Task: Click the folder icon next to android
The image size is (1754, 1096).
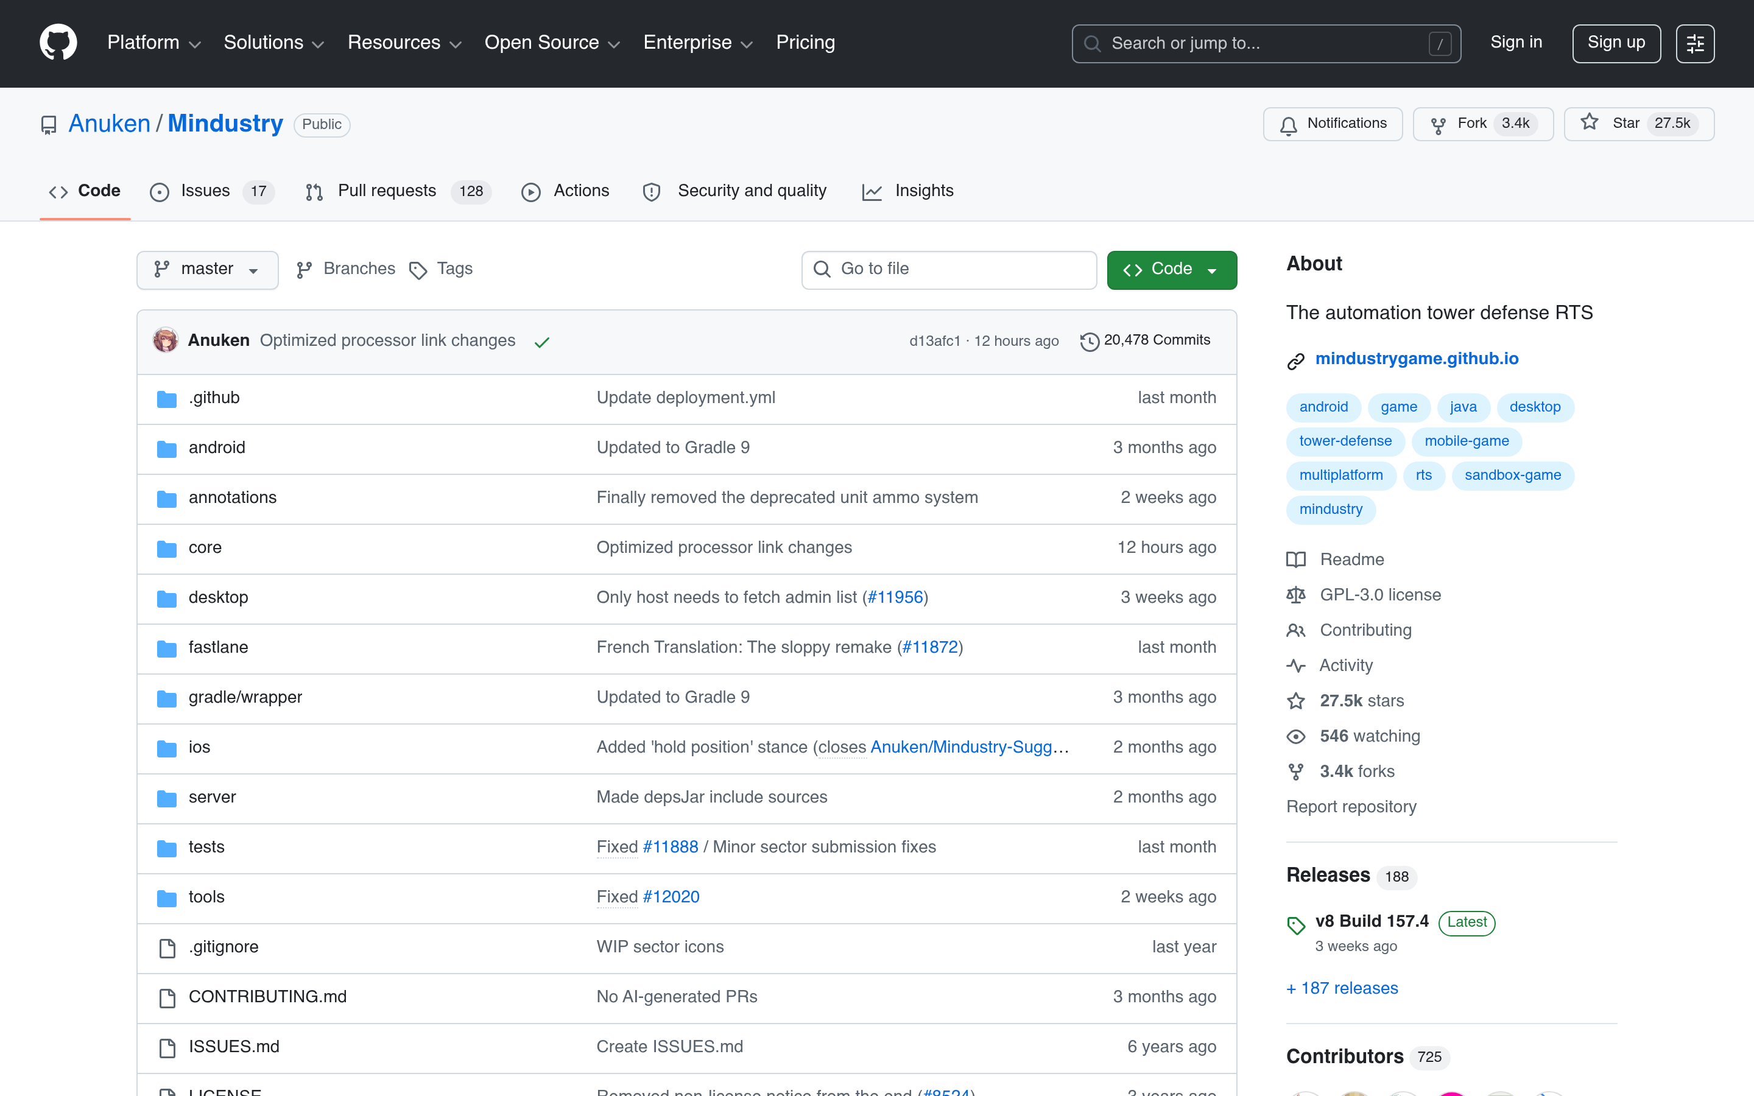Action: tap(167, 449)
